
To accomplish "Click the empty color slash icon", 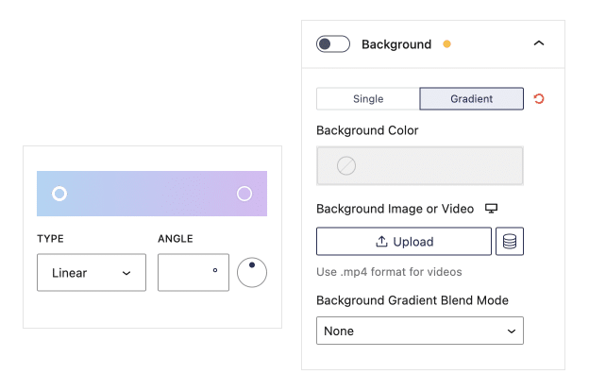I will [346, 166].
